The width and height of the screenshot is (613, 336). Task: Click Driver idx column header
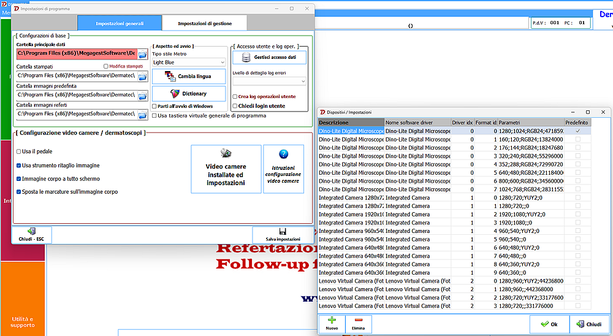(462, 123)
